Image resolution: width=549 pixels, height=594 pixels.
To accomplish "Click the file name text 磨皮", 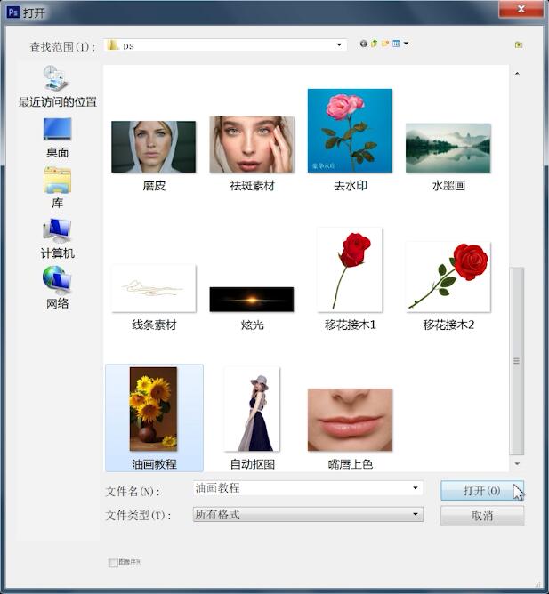I will pos(154,186).
